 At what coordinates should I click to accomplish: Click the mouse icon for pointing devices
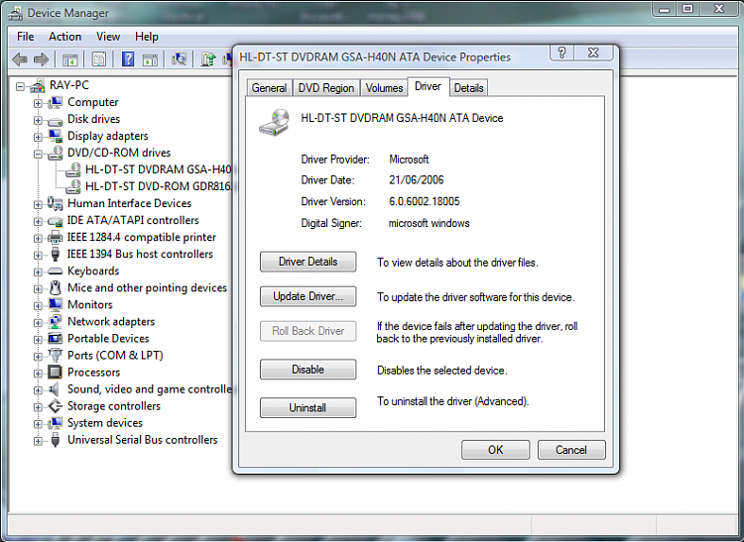tap(55, 287)
